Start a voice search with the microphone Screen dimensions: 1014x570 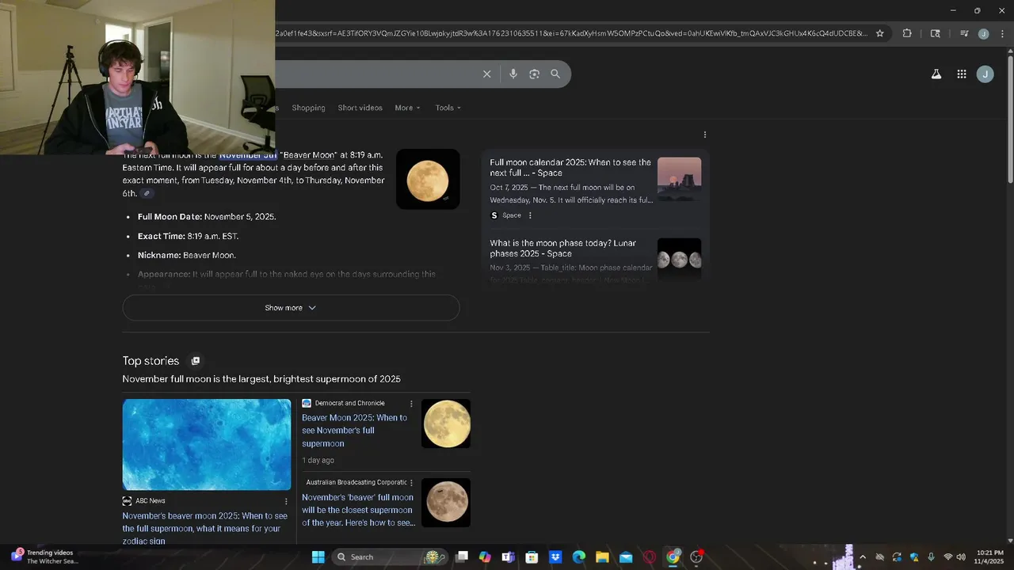pyautogui.click(x=513, y=74)
